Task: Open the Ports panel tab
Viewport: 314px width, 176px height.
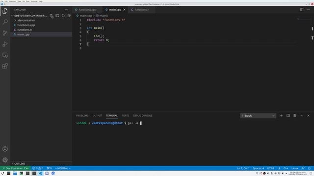Action: point(126,116)
